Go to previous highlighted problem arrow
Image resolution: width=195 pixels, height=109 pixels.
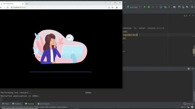[x=190, y=16]
